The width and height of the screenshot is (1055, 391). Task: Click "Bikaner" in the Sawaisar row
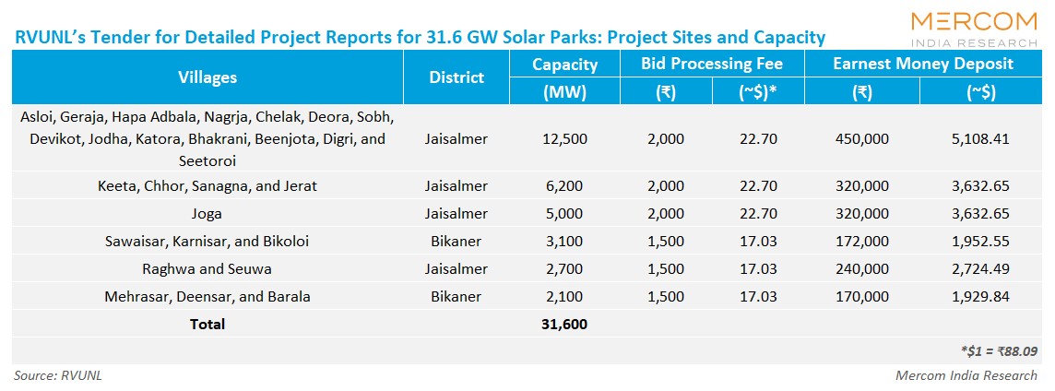point(456,241)
